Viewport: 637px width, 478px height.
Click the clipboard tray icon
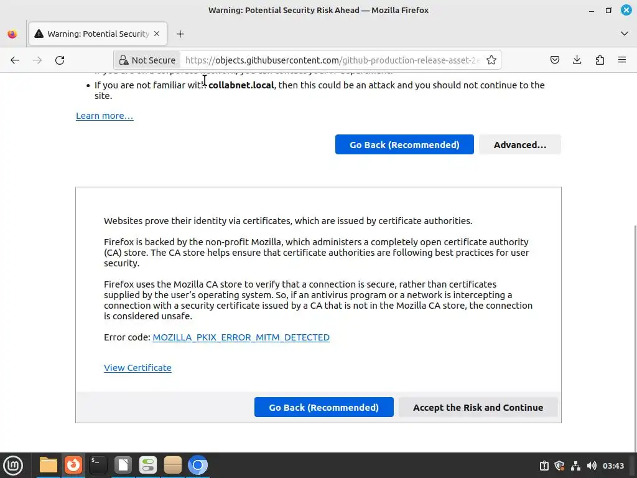[x=544, y=466]
